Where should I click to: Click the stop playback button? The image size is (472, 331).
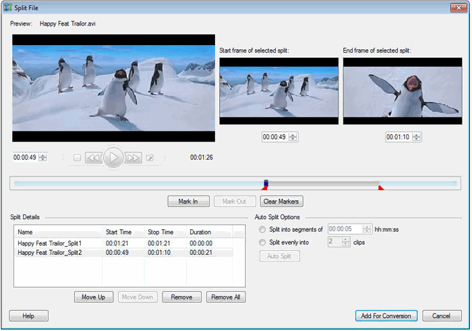pyautogui.click(x=77, y=158)
